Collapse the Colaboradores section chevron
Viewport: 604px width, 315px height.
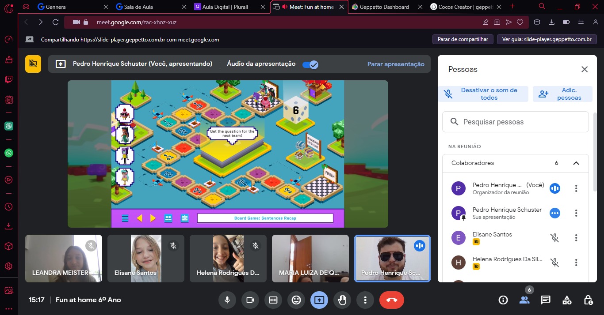pyautogui.click(x=576, y=163)
